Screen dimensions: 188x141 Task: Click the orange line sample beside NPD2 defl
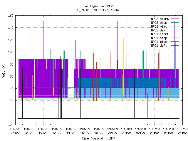[175, 30]
